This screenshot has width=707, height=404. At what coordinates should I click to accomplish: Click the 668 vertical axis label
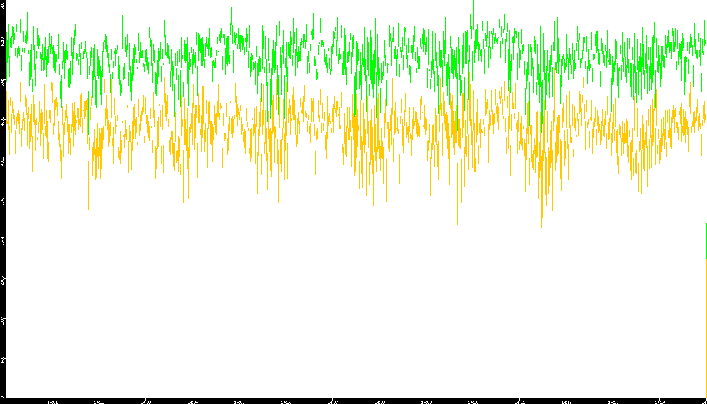point(2,360)
